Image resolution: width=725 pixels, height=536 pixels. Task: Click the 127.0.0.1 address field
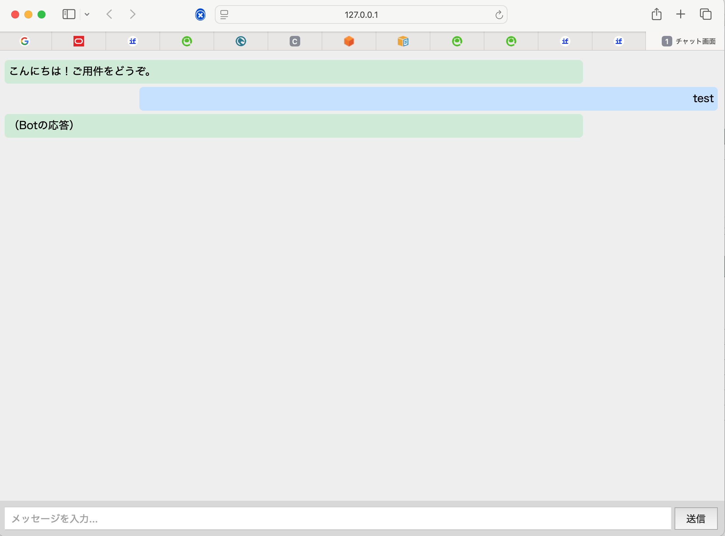point(361,15)
